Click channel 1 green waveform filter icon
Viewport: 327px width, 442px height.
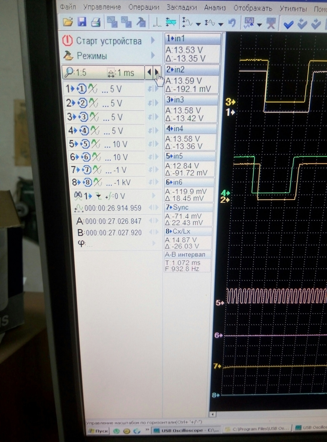pos(93,89)
